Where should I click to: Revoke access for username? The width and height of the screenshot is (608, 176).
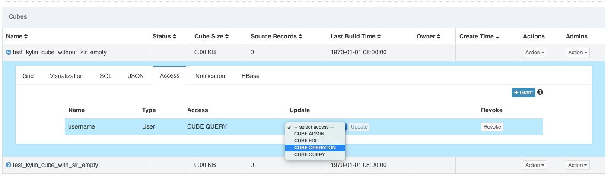(x=492, y=127)
